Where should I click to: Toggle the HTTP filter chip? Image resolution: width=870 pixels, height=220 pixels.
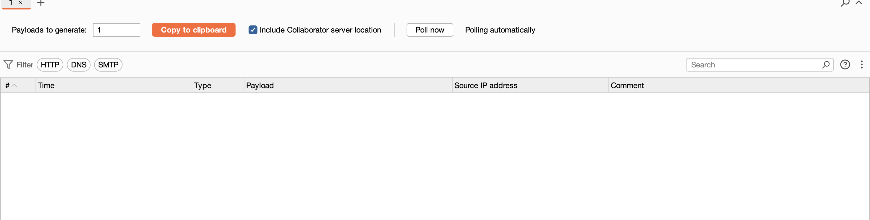[x=50, y=64]
